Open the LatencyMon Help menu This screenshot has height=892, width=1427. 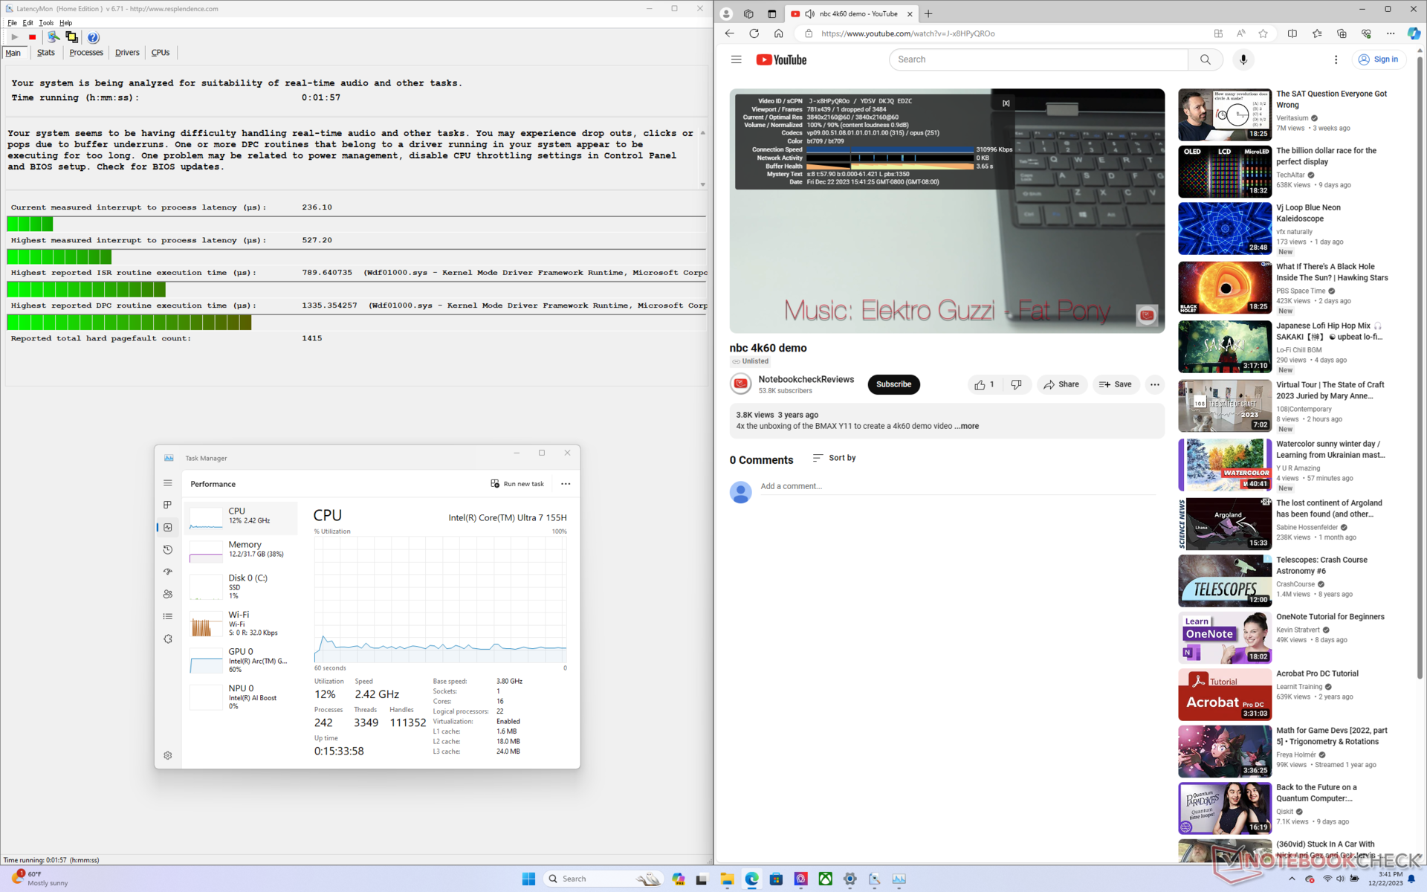65,23
